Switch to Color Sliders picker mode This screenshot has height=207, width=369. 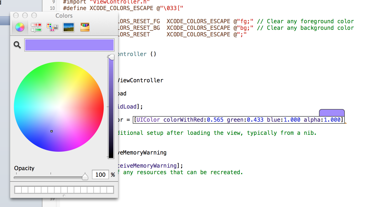coord(36,27)
